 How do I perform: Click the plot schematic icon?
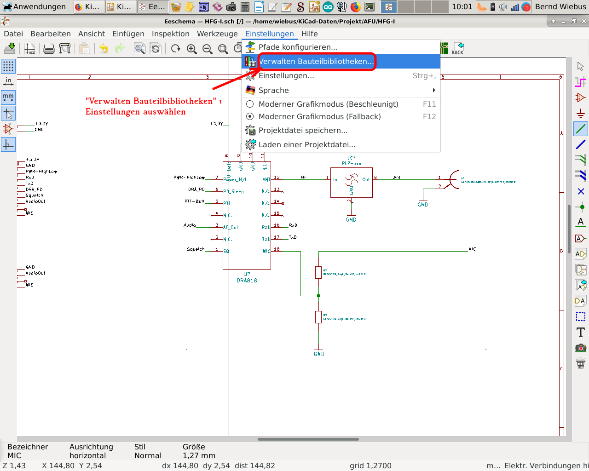(x=65, y=48)
